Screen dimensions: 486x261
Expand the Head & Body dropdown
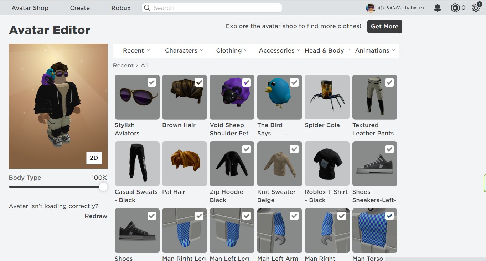point(327,50)
